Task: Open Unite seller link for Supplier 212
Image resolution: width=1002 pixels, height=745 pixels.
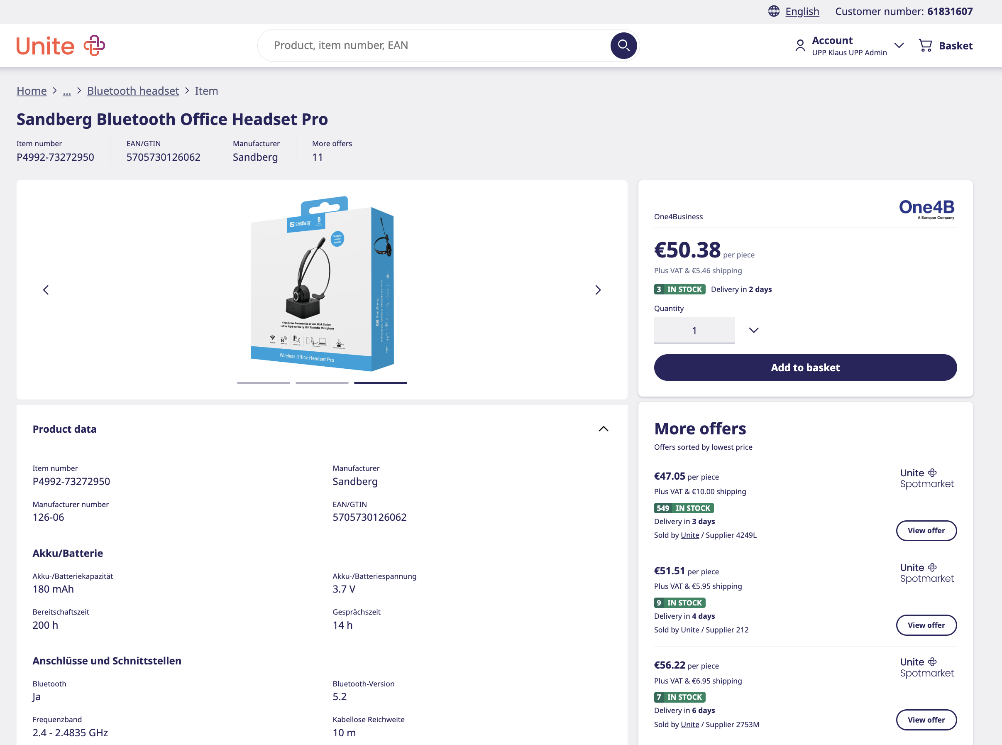Action: 689,630
